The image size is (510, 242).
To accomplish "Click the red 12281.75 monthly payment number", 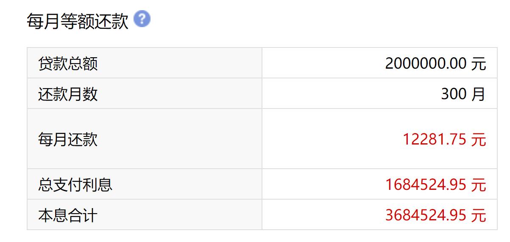I will click(x=434, y=139).
